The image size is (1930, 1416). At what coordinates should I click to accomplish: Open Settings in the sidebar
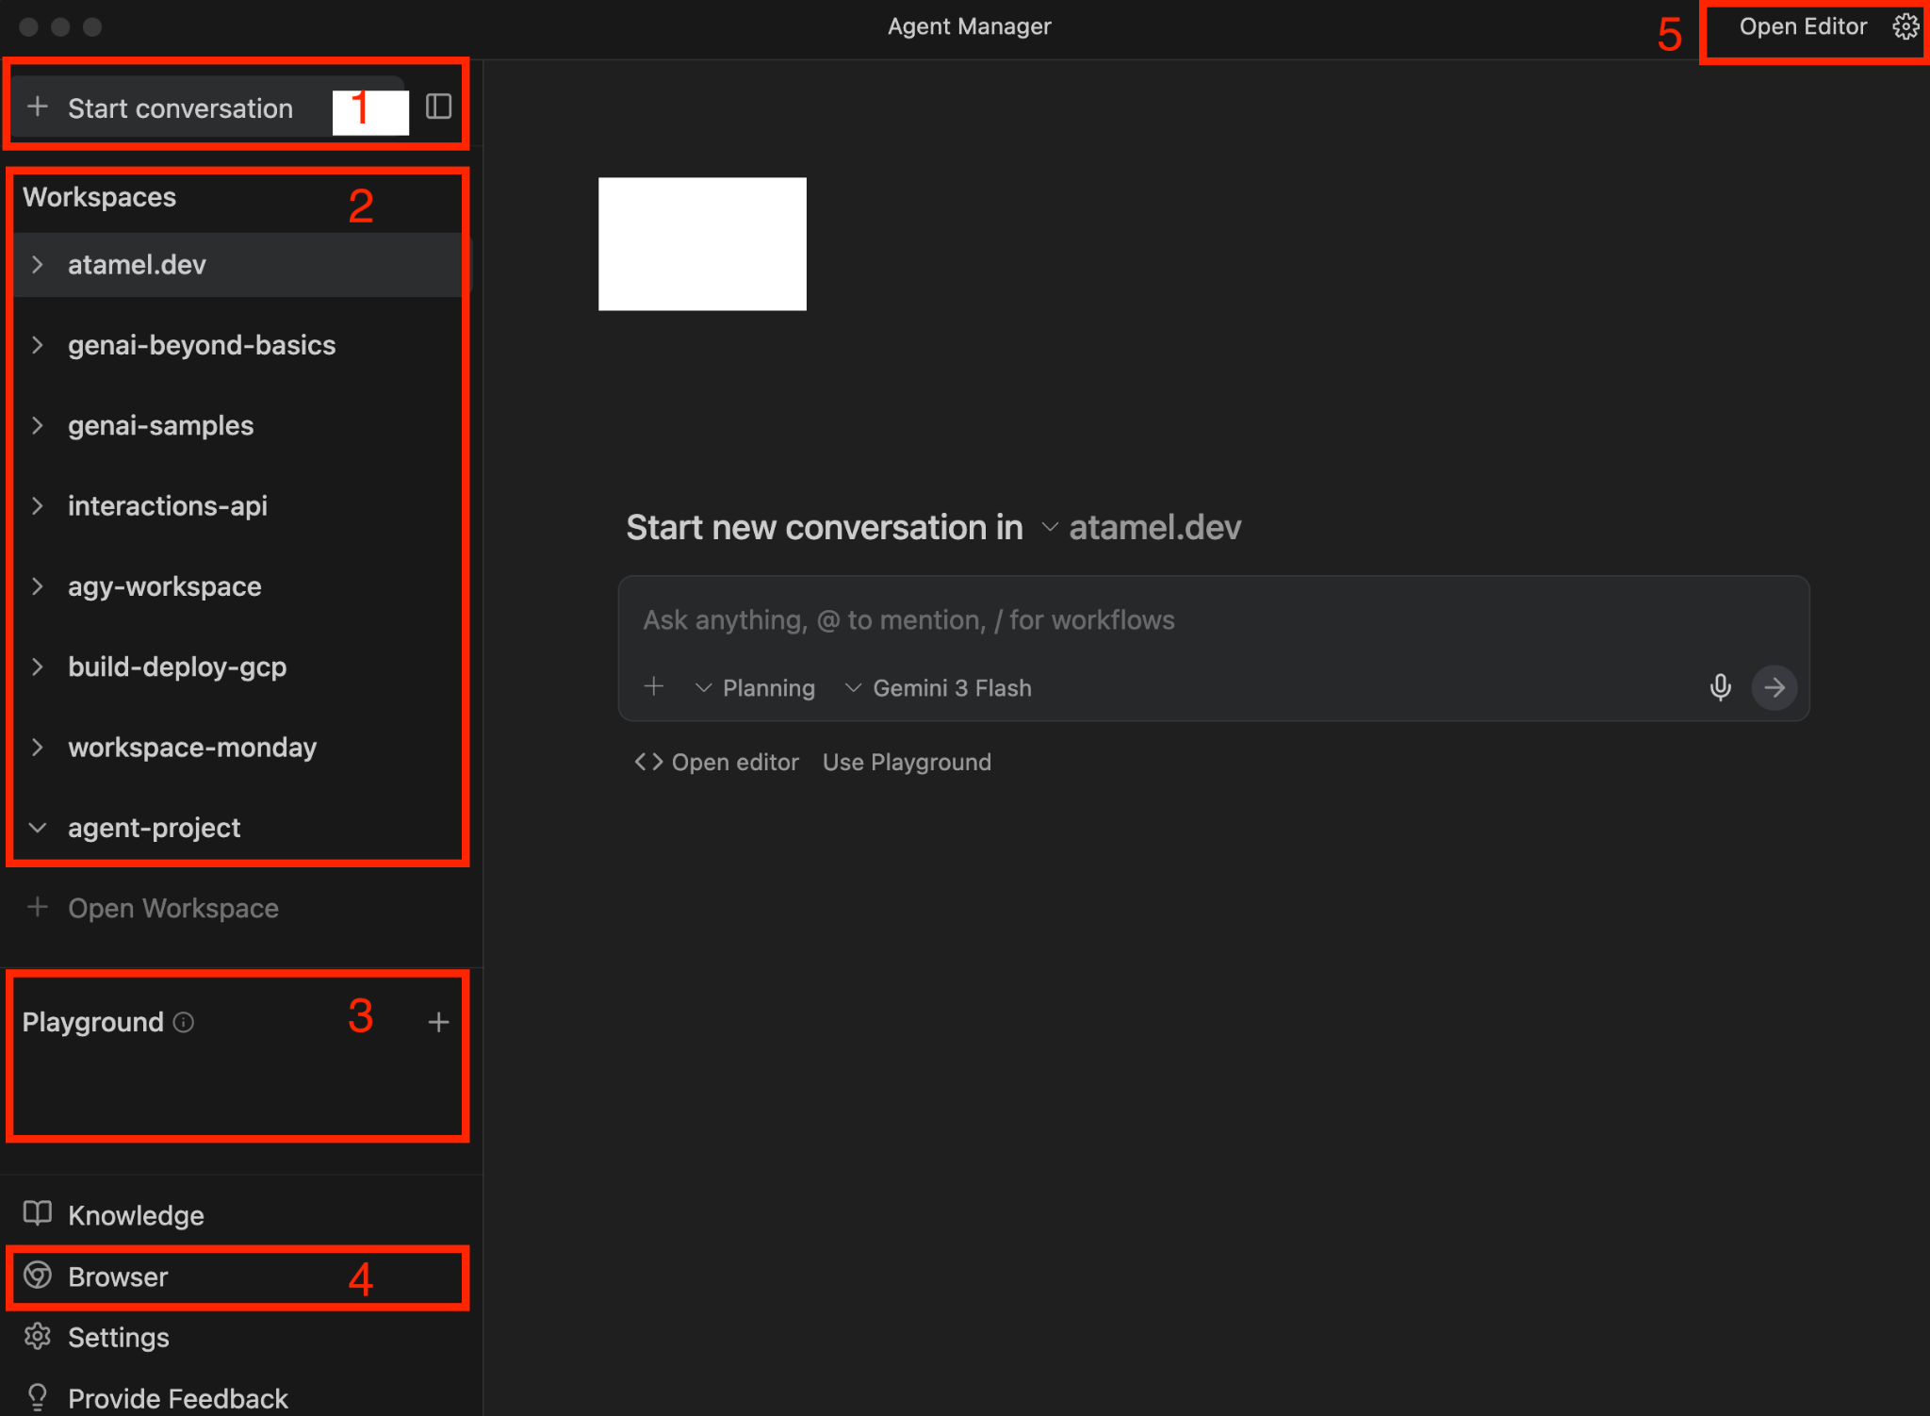coord(118,1337)
